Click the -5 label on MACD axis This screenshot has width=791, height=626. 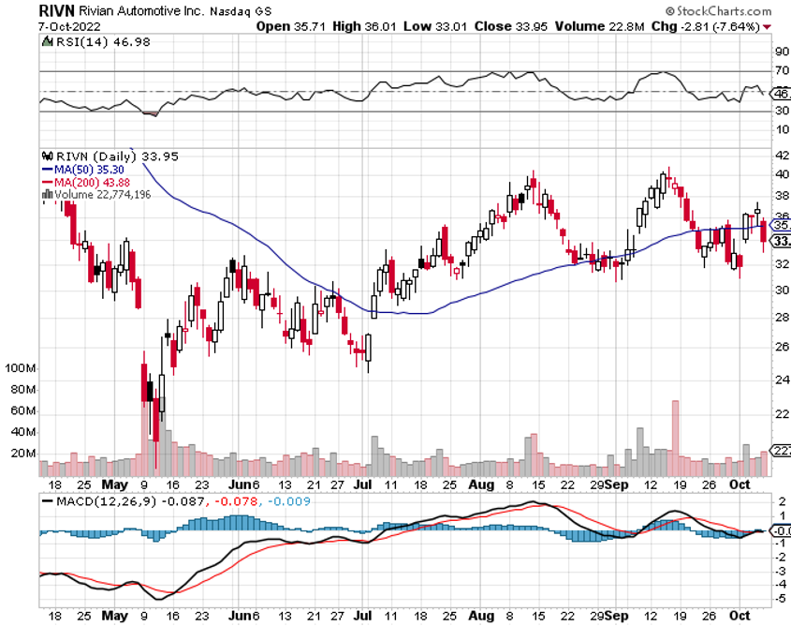pos(782,599)
